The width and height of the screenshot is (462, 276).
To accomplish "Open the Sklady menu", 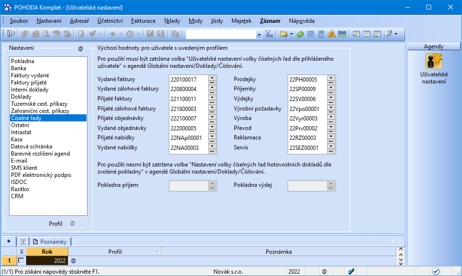I will click(x=172, y=21).
